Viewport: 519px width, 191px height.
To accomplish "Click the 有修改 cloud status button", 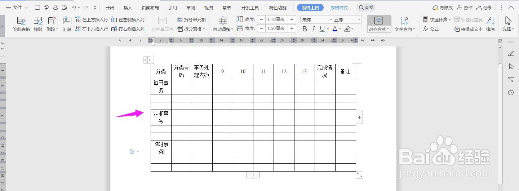I will [443, 8].
